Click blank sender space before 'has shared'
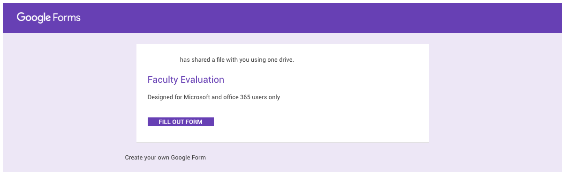Image resolution: width=566 pixels, height=174 pixels. 163,60
